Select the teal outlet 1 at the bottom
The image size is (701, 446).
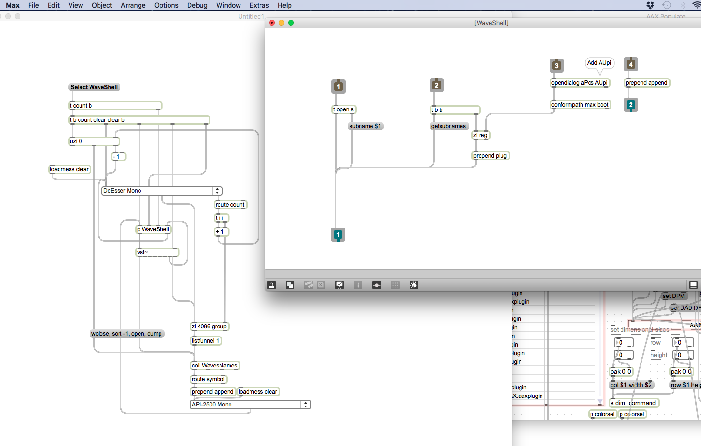(338, 235)
